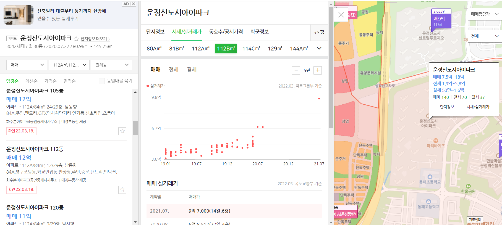Decrease chart period with minus button

point(296,70)
